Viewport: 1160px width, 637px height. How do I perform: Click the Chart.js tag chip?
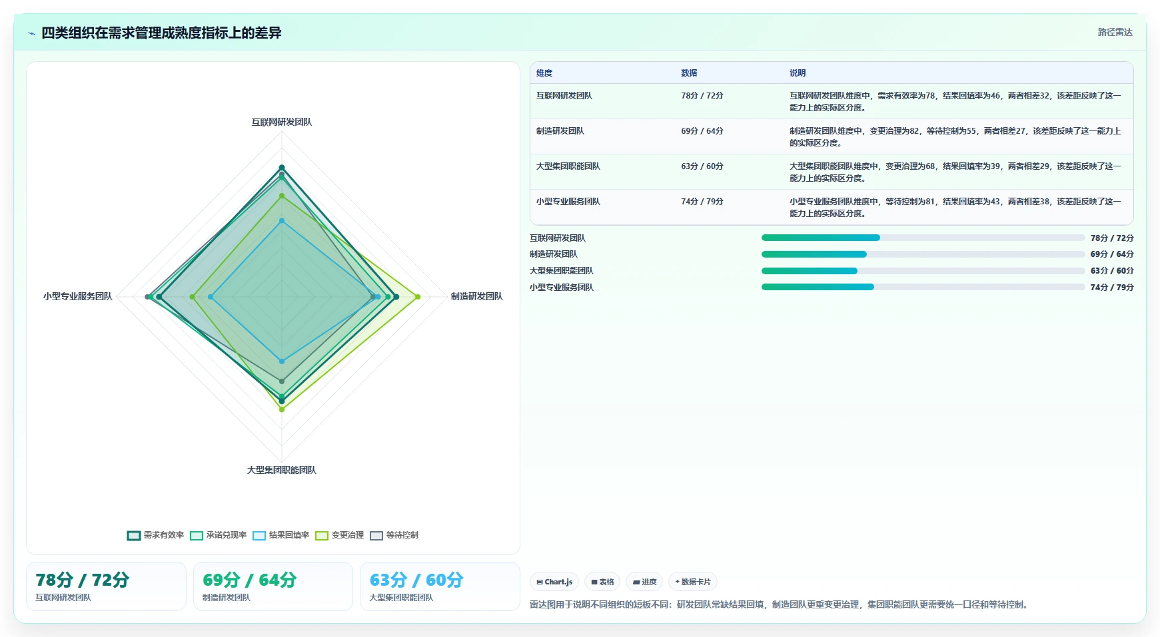point(554,582)
